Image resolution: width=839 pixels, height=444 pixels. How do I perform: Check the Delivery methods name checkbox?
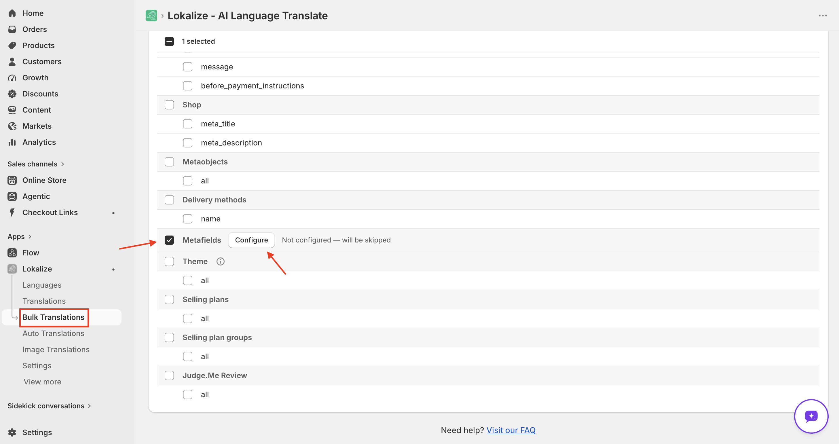pyautogui.click(x=188, y=219)
